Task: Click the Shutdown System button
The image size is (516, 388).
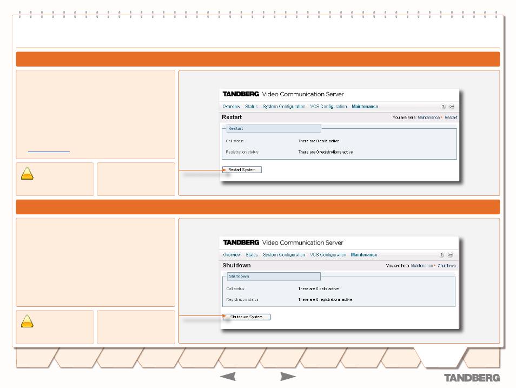Action: click(x=246, y=317)
